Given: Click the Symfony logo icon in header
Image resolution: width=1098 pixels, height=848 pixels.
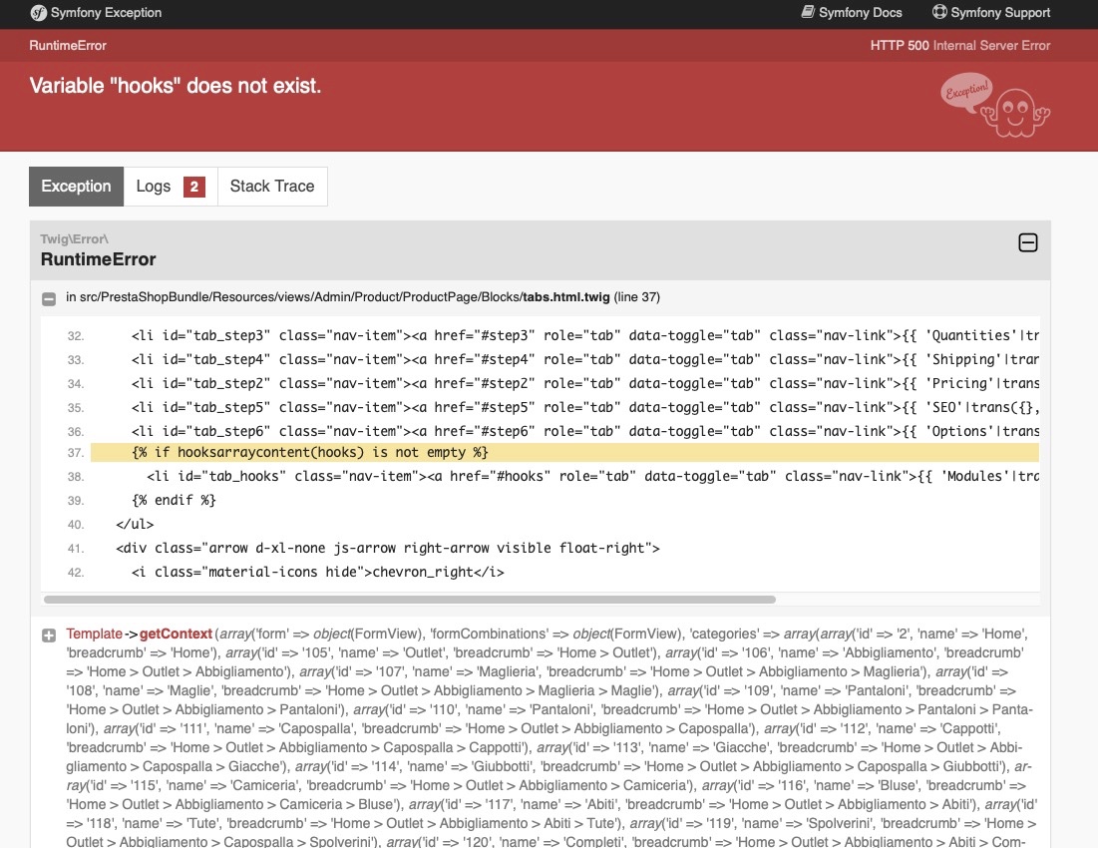Looking at the screenshot, I should (x=38, y=13).
